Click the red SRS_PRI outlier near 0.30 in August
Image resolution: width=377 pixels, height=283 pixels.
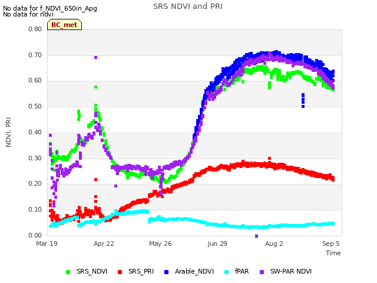pos(270,159)
